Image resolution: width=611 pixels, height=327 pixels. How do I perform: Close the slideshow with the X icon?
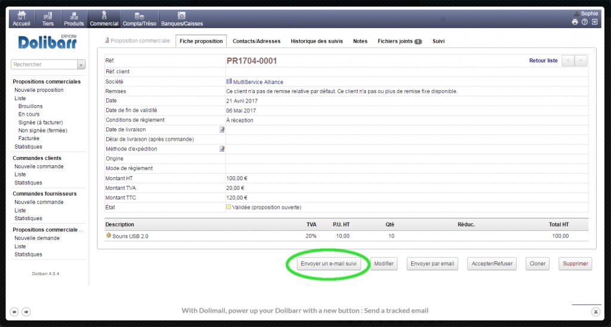pyautogui.click(x=595, y=311)
